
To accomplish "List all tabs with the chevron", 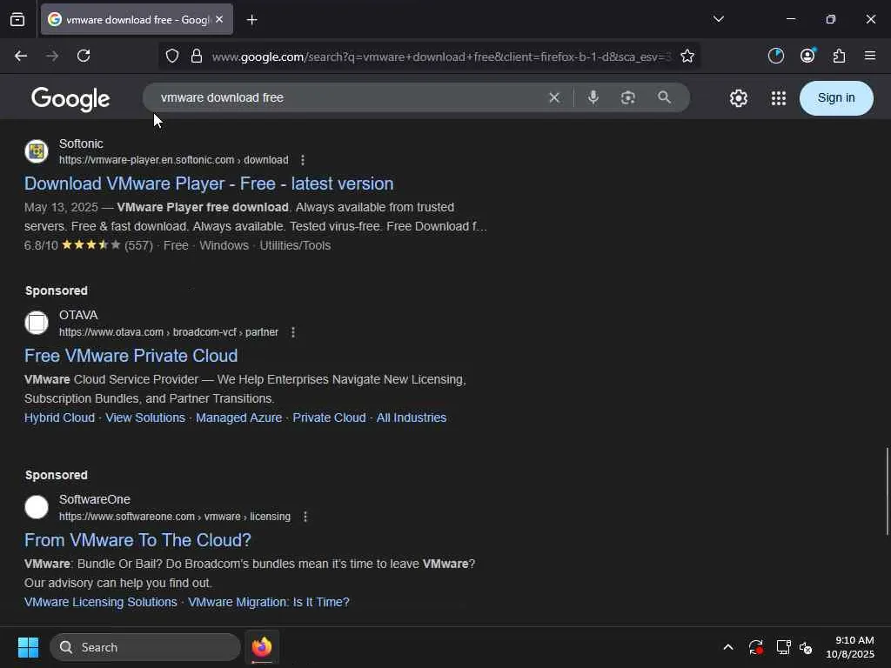I will pos(718,19).
